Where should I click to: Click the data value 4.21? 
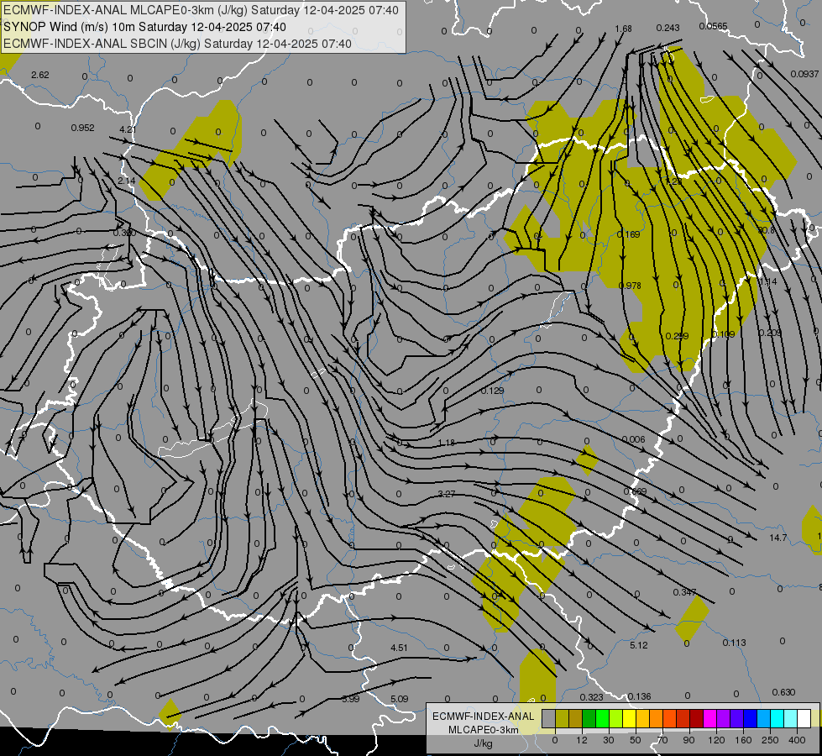(128, 129)
